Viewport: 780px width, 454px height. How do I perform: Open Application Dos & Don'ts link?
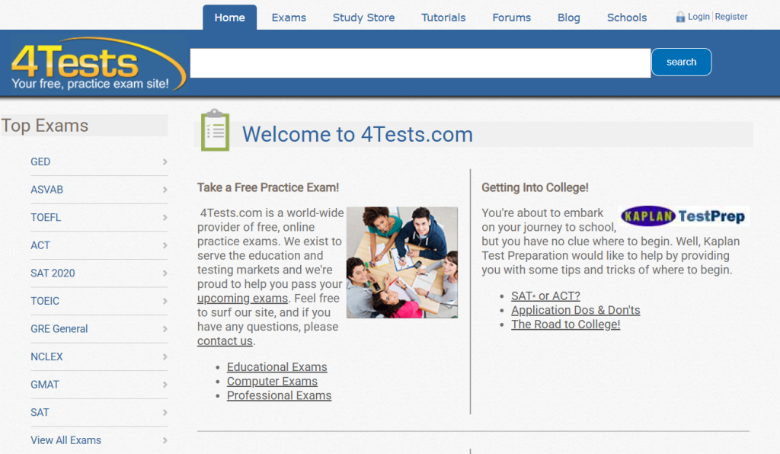pyautogui.click(x=576, y=310)
